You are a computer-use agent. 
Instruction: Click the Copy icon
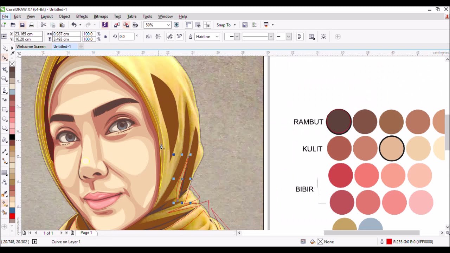click(53, 25)
